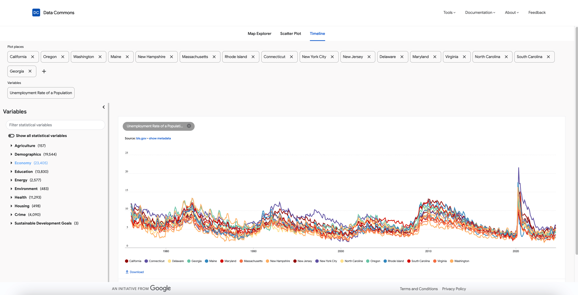Remove the New York City place chip
Image resolution: width=578 pixels, height=295 pixels.
[x=332, y=57]
